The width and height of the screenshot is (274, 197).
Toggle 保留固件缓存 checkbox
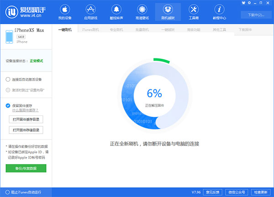8,105
